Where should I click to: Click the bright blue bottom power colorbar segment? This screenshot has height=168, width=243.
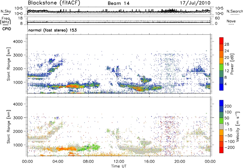(x=221, y=87)
